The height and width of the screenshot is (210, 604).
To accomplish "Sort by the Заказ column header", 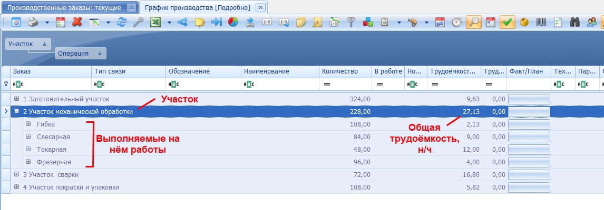I will (x=51, y=71).
